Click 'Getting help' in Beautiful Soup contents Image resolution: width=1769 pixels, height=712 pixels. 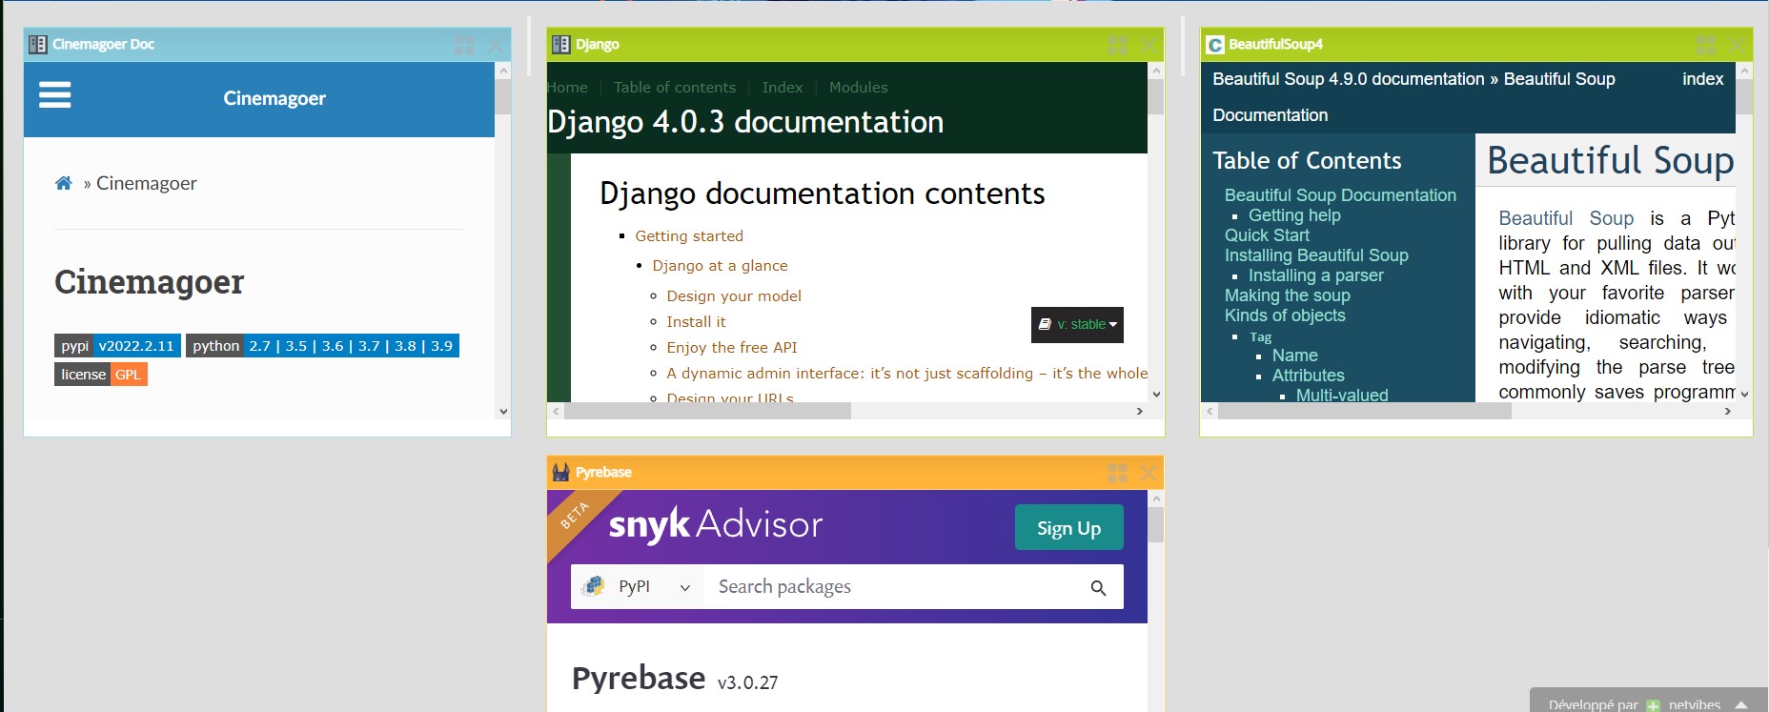[x=1294, y=215]
